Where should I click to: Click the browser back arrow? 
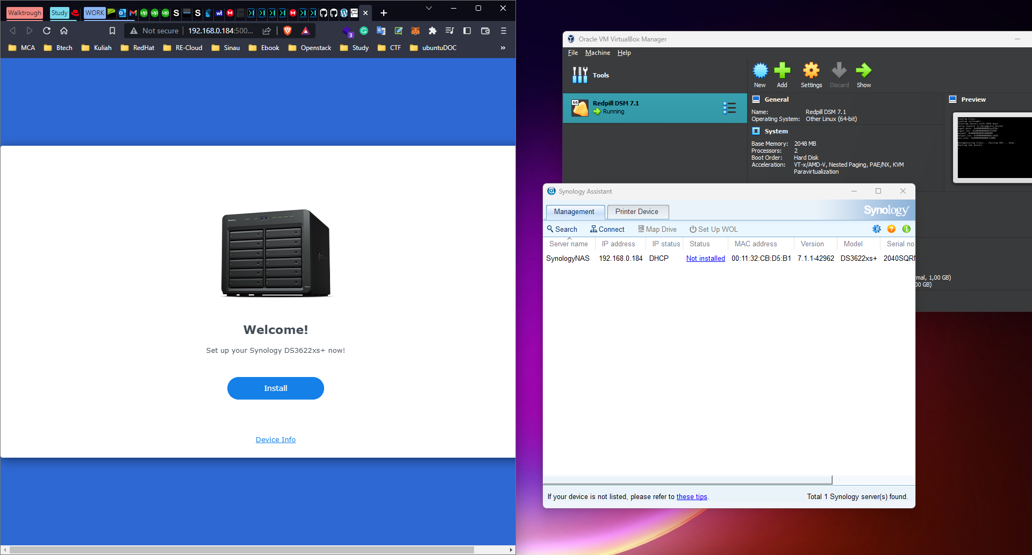13,31
